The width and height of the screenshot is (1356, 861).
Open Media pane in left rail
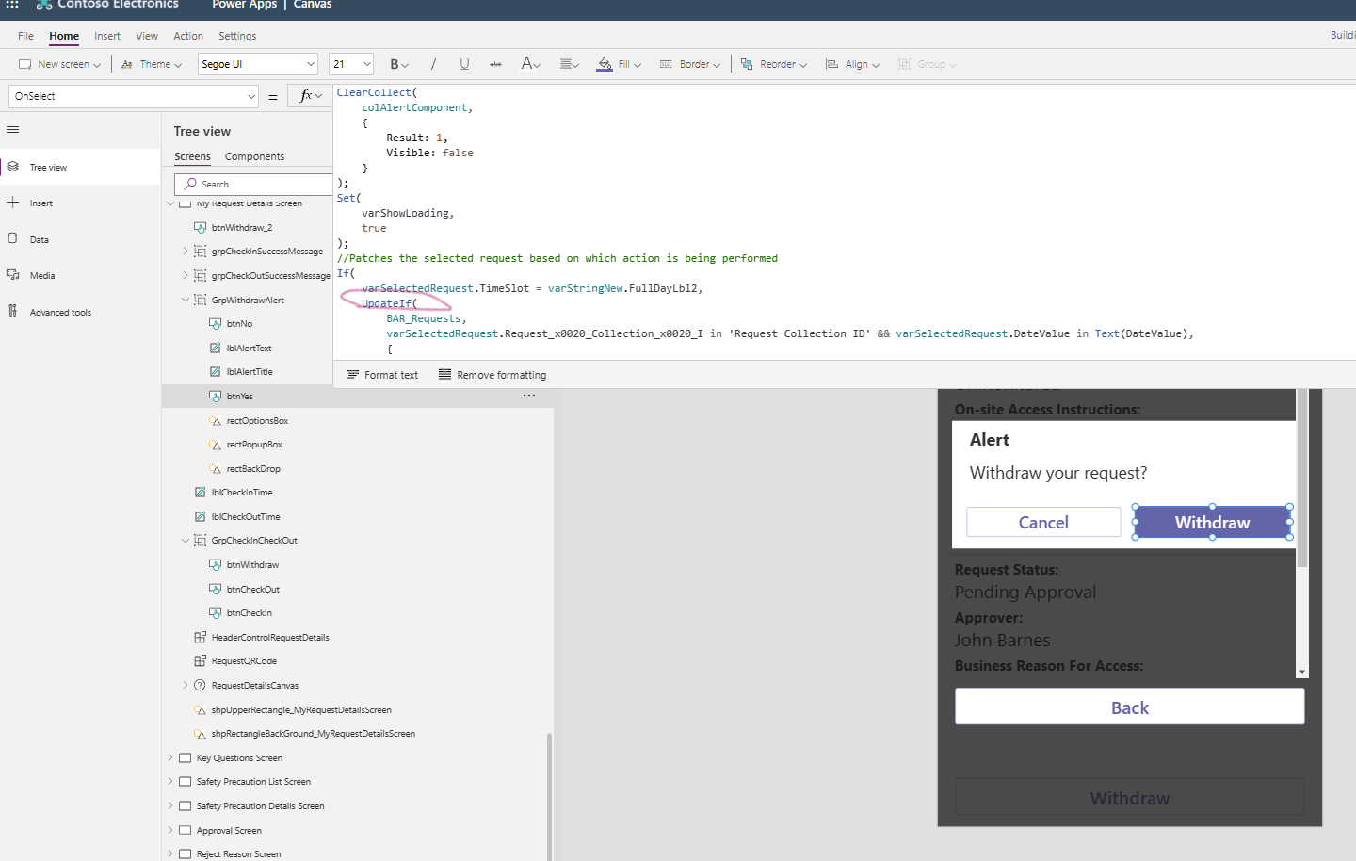click(80, 275)
